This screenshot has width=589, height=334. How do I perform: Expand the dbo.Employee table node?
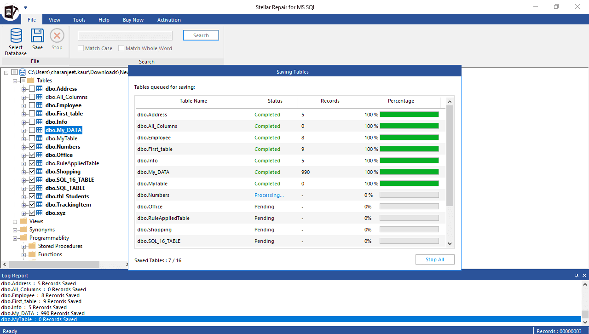click(24, 105)
